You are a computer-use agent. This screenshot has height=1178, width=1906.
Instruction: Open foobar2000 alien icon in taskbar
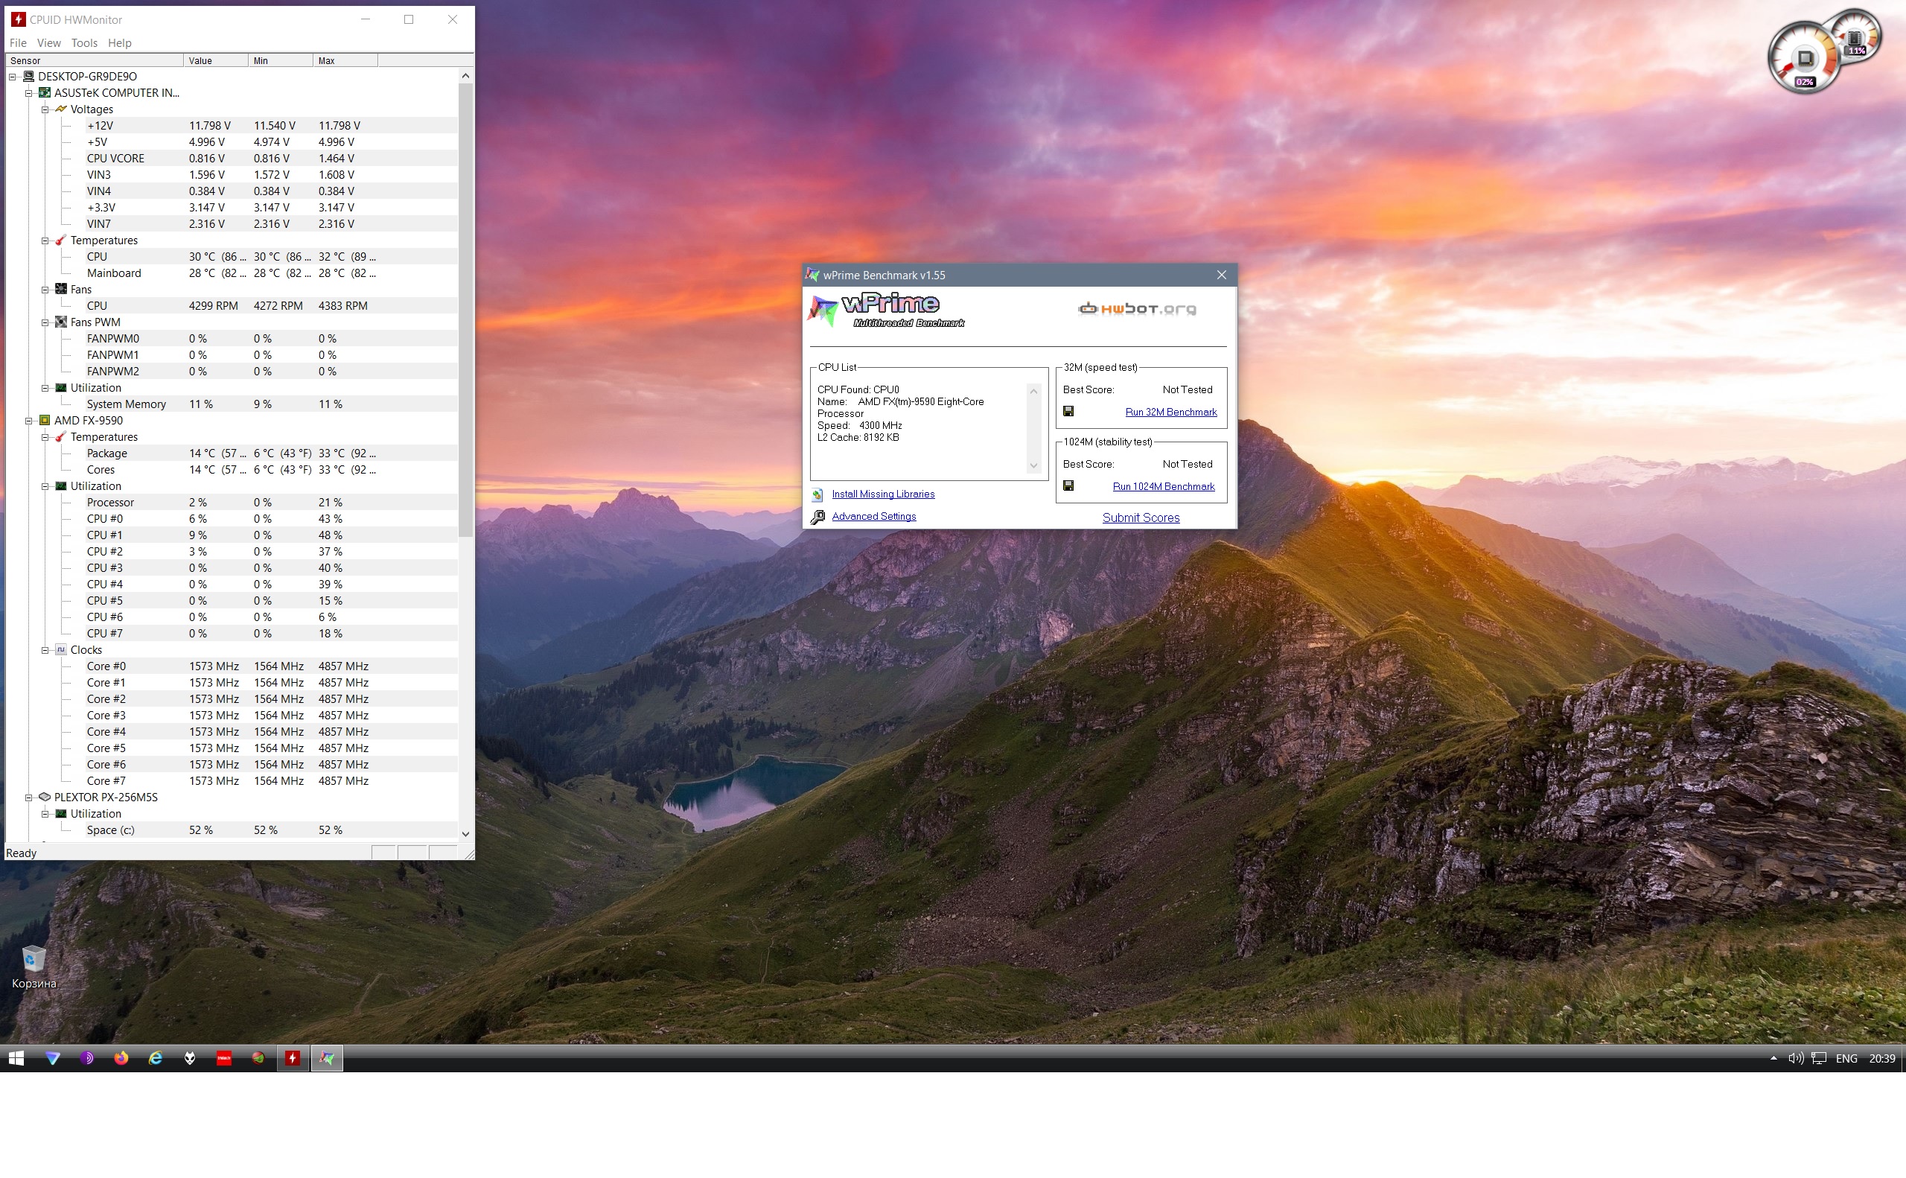(x=189, y=1058)
